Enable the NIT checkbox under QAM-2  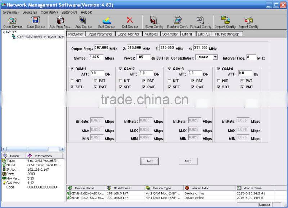pyautogui.click(x=121, y=81)
